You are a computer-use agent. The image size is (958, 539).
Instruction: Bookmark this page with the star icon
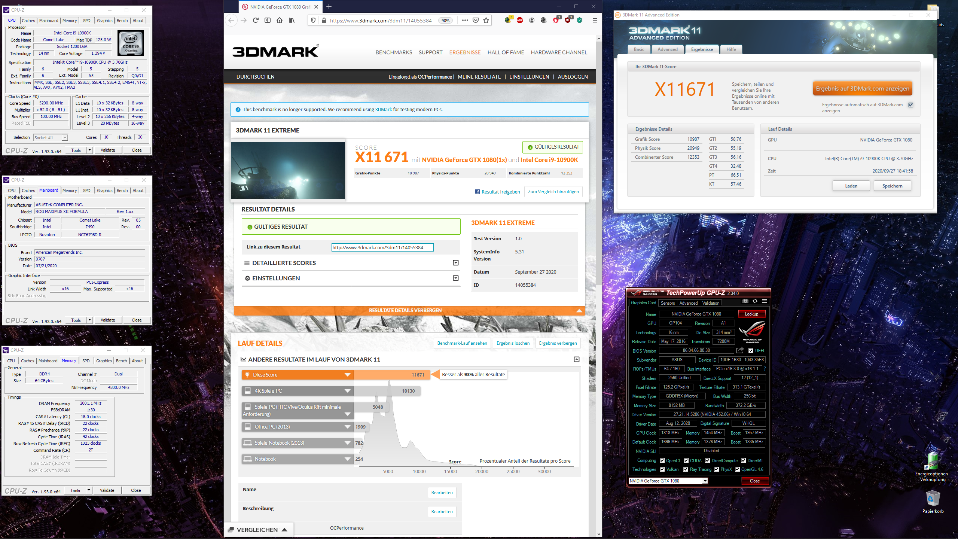pos(486,20)
